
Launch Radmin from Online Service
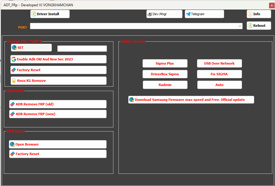point(165,85)
